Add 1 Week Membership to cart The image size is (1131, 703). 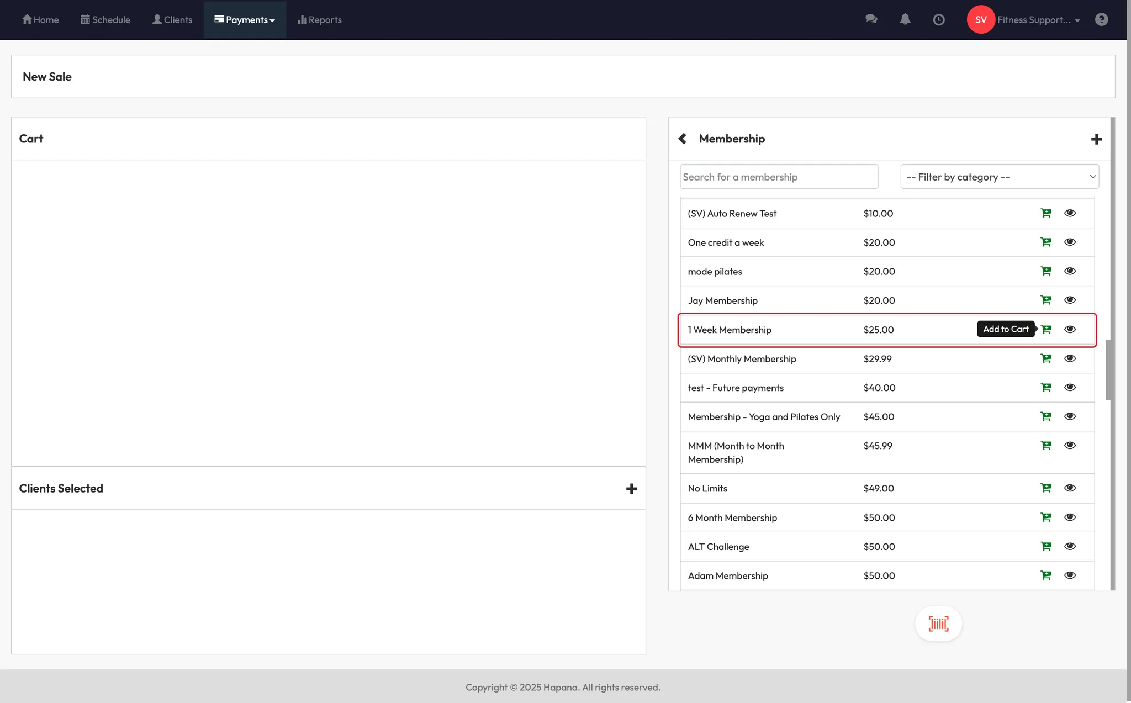pos(1046,330)
